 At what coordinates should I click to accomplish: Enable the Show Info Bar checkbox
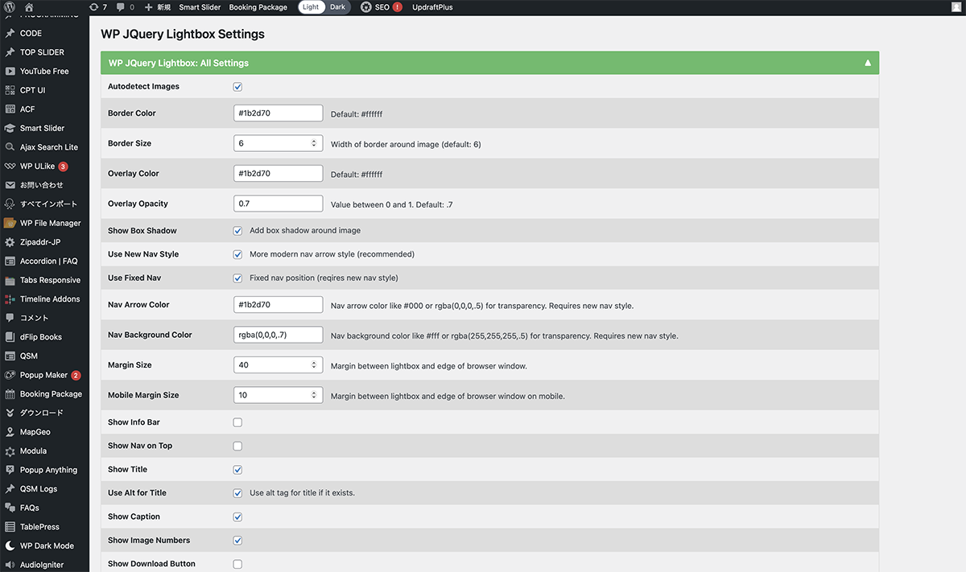tap(237, 422)
